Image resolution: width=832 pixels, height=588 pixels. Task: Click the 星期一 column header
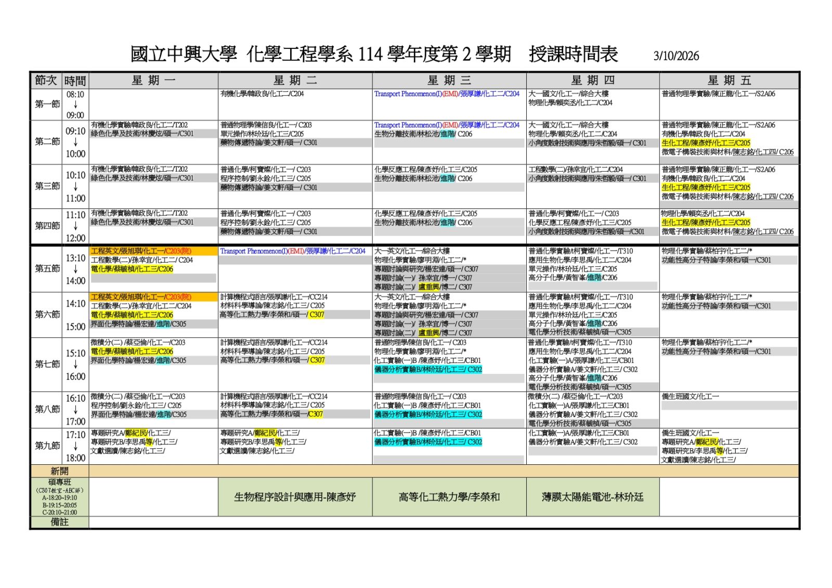click(153, 81)
